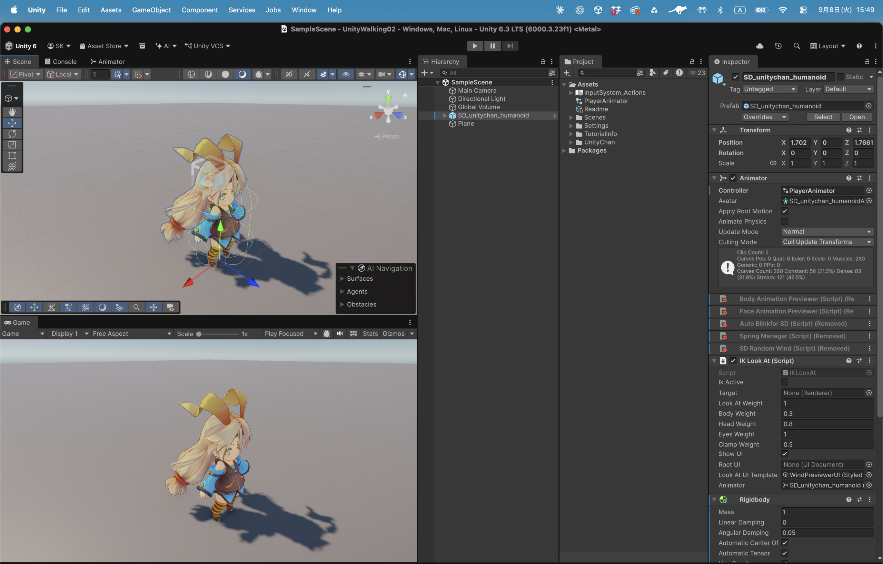Viewport: 883px width, 564px height.
Task: Select the Scale tool
Action: (x=12, y=145)
